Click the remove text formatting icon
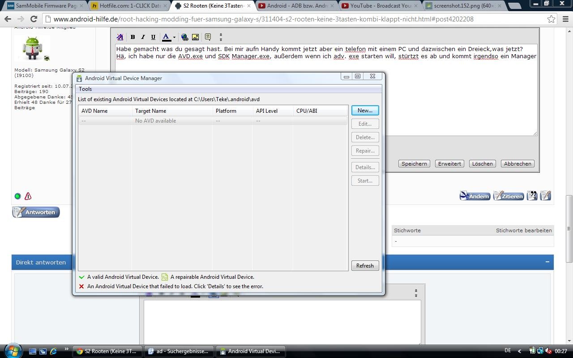 pos(120,37)
